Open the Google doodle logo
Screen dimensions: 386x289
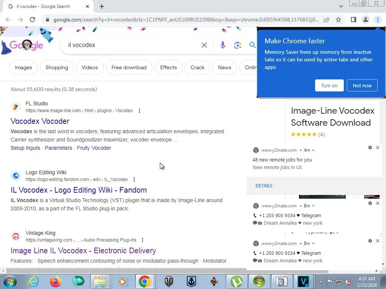[x=26, y=45]
